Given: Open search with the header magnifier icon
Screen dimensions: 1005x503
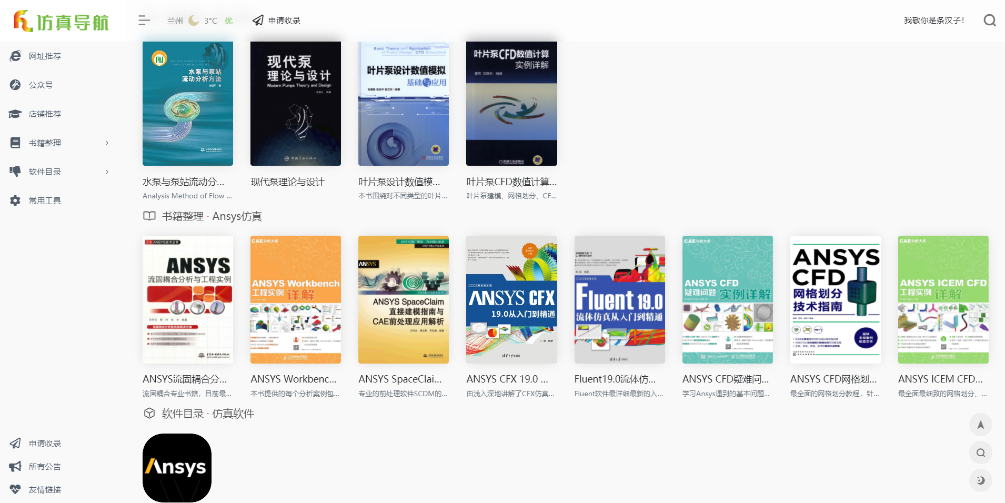Looking at the screenshot, I should pos(990,21).
